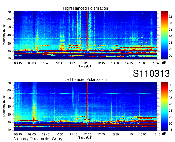The height and width of the screenshot is (142, 175).
Task: Click the 24 value on the bottom color bar
Action: 170,111
